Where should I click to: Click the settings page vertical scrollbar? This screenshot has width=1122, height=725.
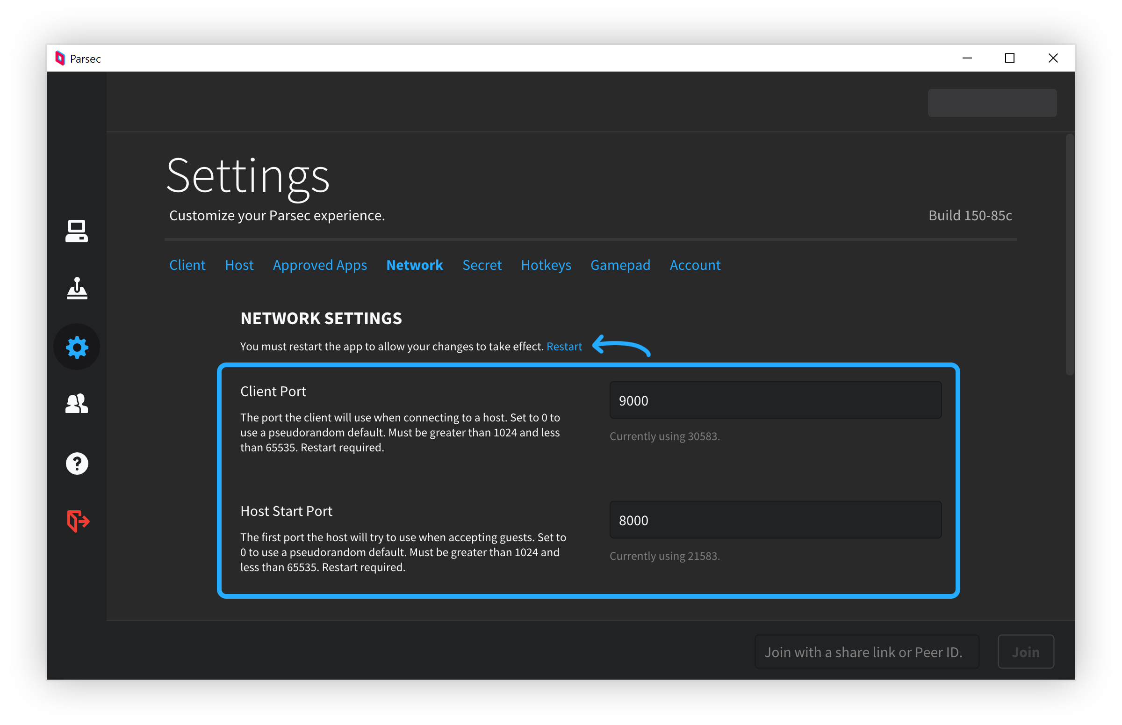pyautogui.click(x=1069, y=254)
